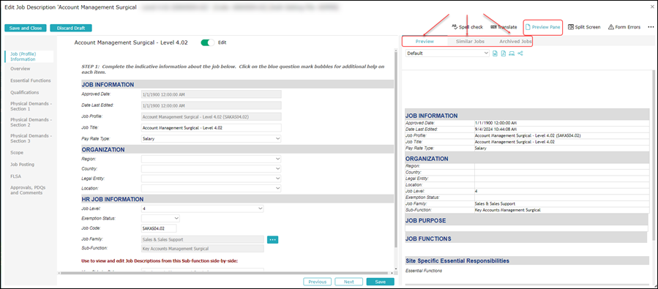This screenshot has width=658, height=289.
Task: Click the Save button
Action: [x=380, y=282]
